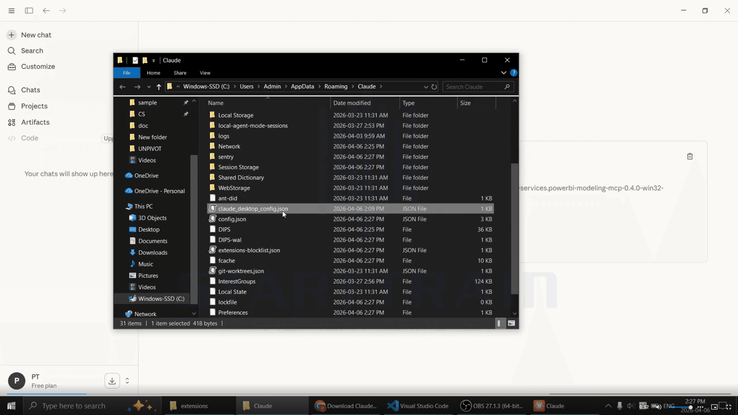Viewport: 738px width, 415px height.
Task: Open Claude hamburger menu icon
Action: tap(12, 10)
